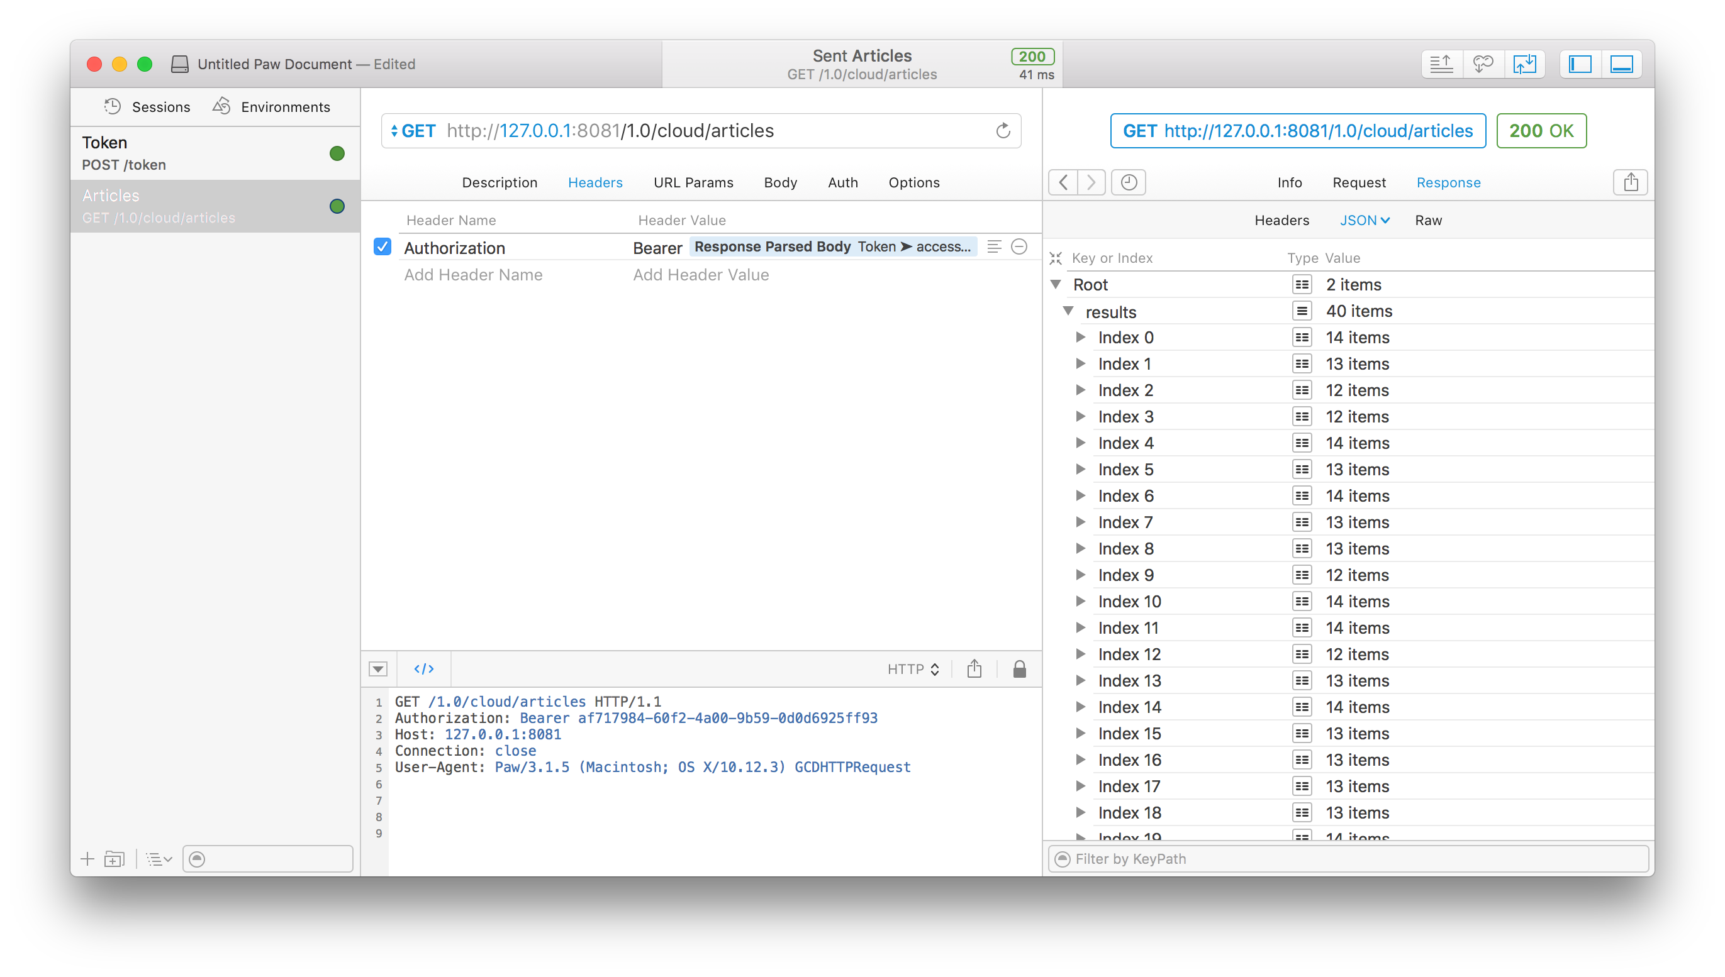Uncheck the Authorization header checkbox
The image size is (1725, 977).
click(382, 247)
